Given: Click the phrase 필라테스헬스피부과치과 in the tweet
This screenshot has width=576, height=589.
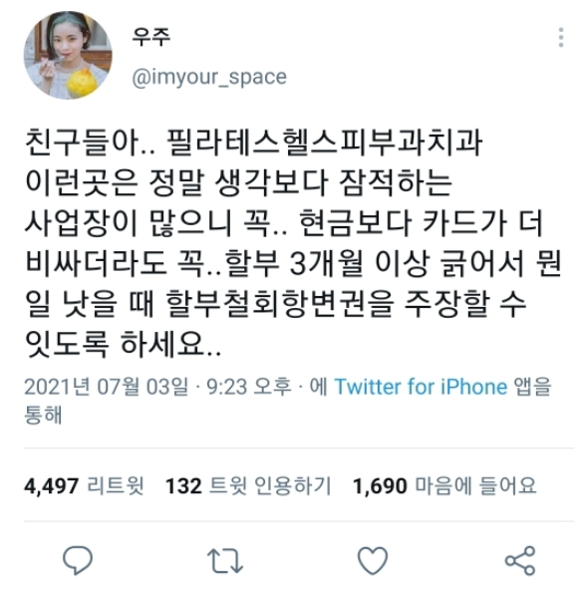Looking at the screenshot, I should [324, 143].
